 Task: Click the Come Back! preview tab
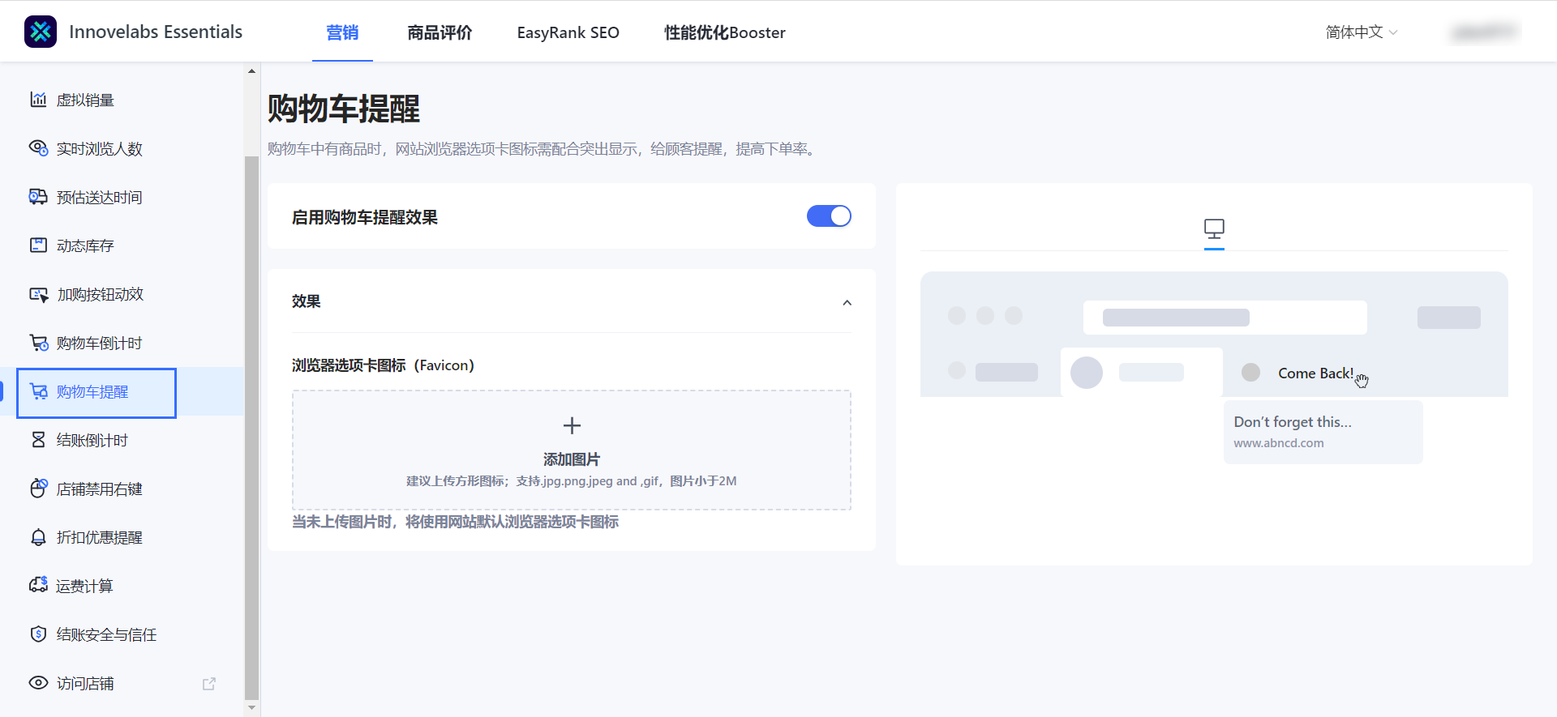tap(1315, 373)
